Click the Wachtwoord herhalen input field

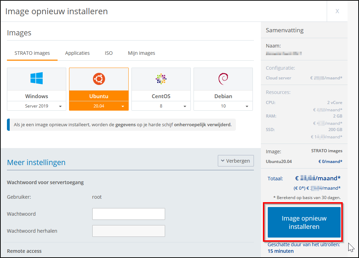coord(128,231)
